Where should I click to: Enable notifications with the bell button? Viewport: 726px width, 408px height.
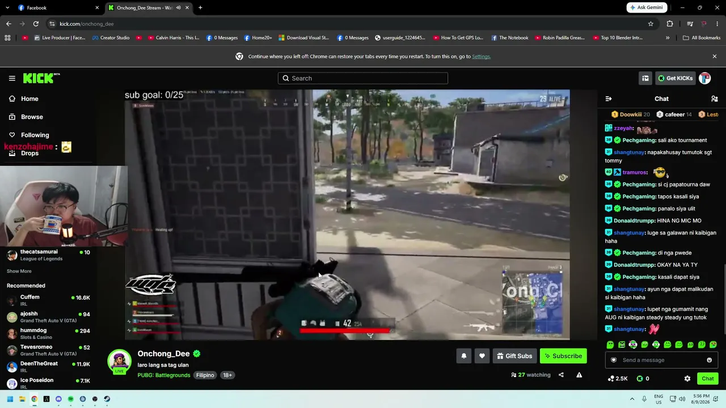pyautogui.click(x=463, y=356)
